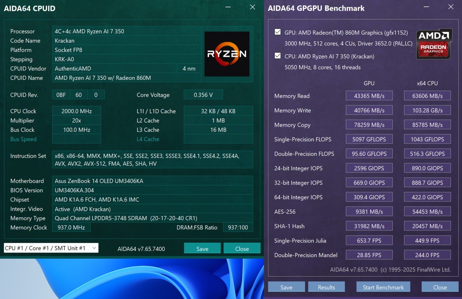
Task: Click GPU Memory Write result '40766 MB/s'
Action: (369, 110)
